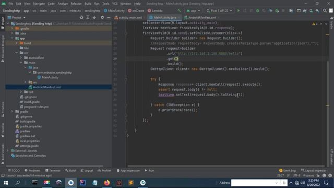Run the app with green play button
This screenshot has height=188, width=334.
[238, 10]
